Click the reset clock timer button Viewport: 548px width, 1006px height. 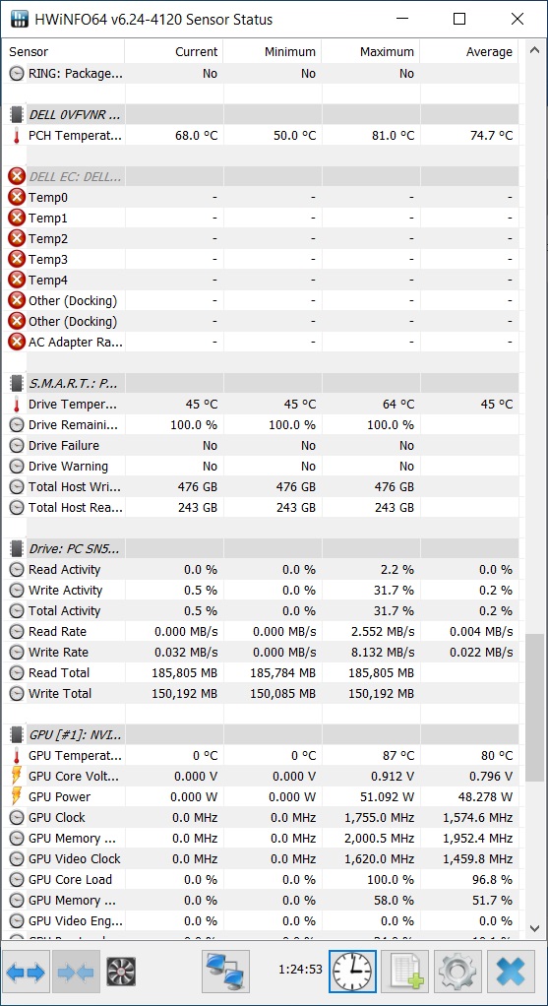(x=352, y=972)
